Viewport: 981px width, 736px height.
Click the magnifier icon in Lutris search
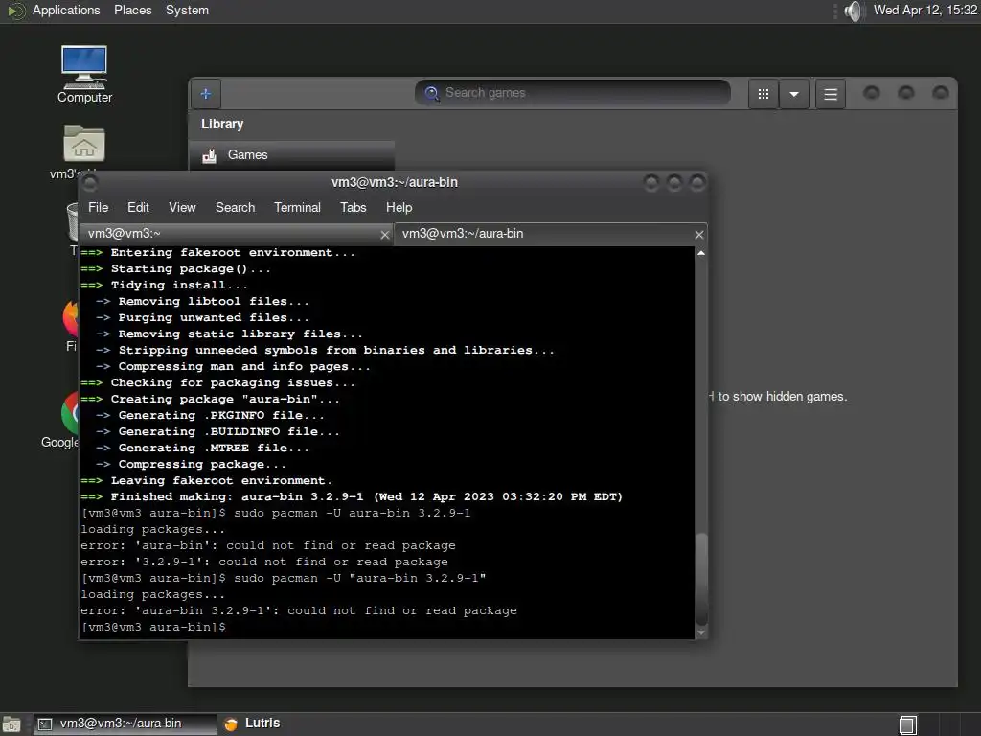tap(432, 93)
